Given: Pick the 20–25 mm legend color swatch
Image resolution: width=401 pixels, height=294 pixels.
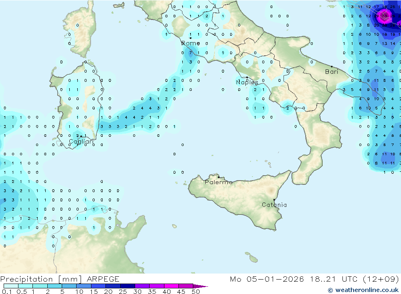Looking at the screenshot, I should pyautogui.click(x=113, y=286).
